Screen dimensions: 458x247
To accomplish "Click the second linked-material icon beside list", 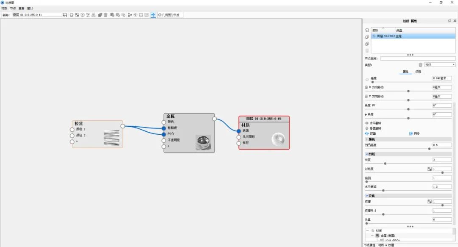I will (x=367, y=37).
